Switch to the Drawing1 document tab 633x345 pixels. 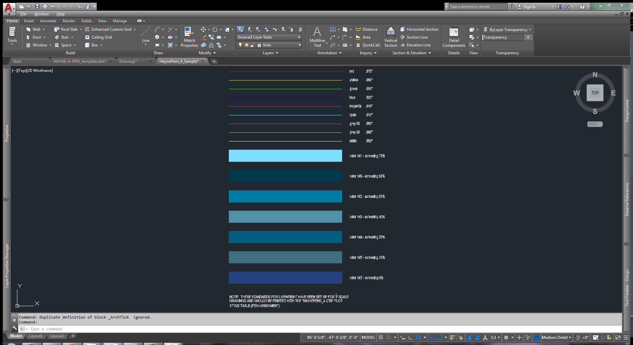pos(128,61)
